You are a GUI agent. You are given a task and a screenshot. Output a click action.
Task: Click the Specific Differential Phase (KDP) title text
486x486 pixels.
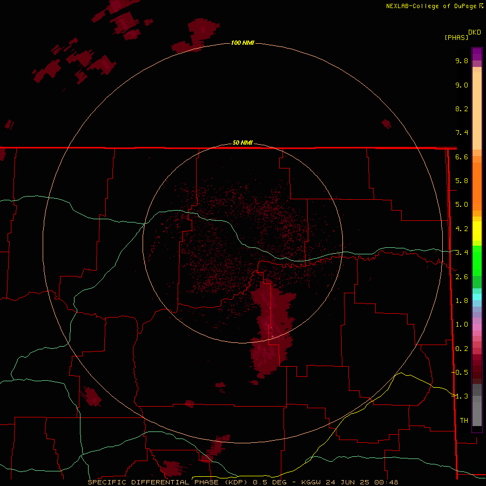(x=168, y=482)
